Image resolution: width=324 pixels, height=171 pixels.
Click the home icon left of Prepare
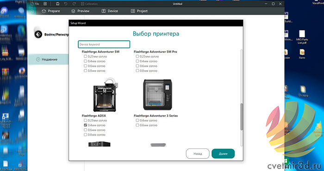pos(31,11)
